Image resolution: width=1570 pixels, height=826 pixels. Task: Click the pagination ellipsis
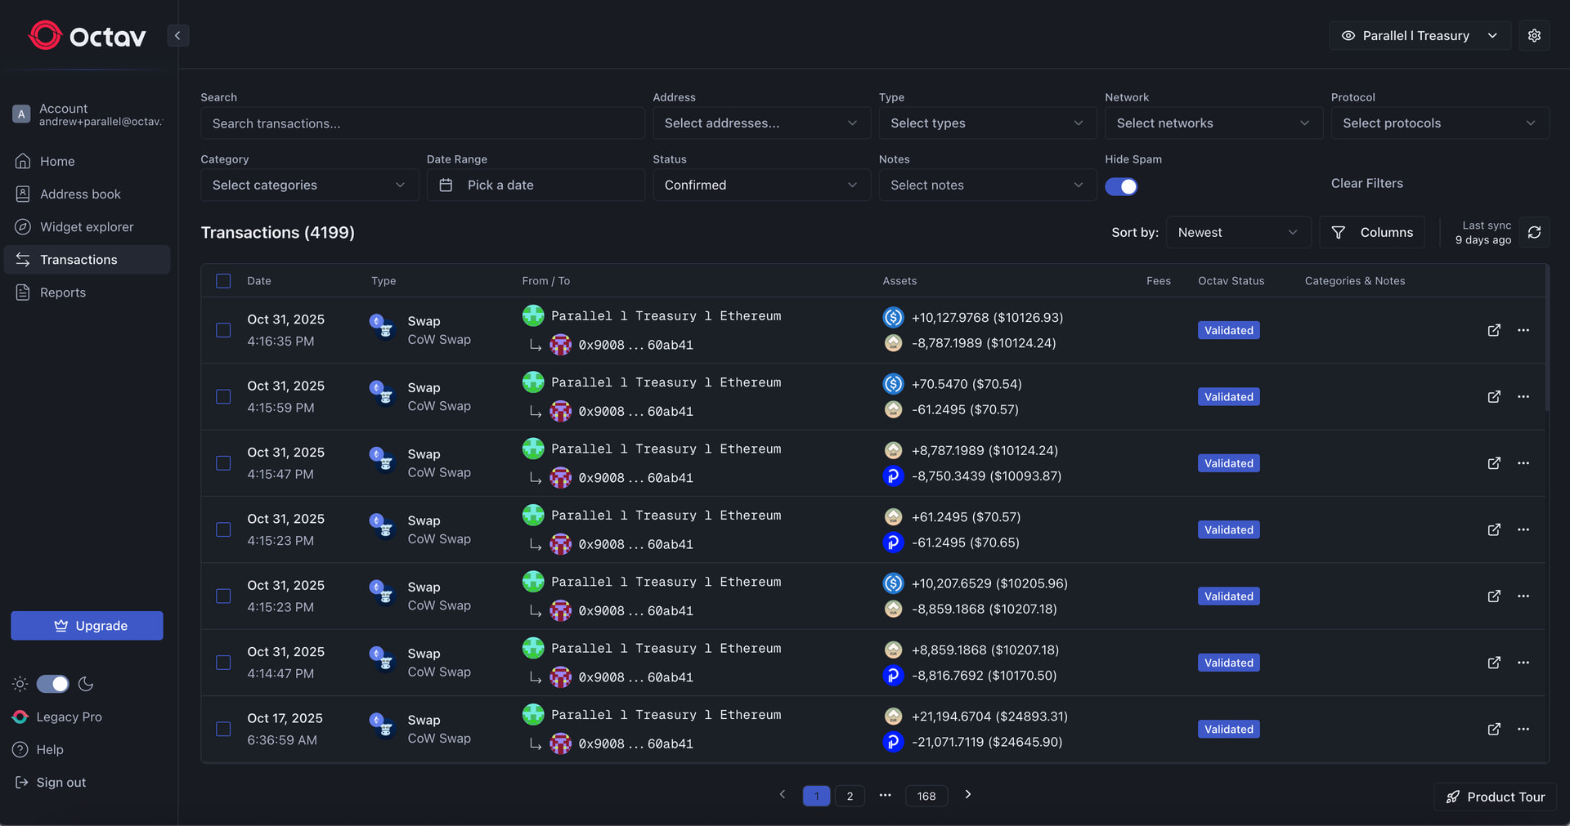885,795
